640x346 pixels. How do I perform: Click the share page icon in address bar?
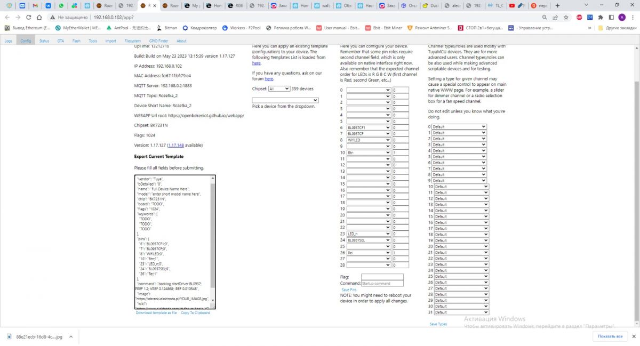(x=556, y=17)
